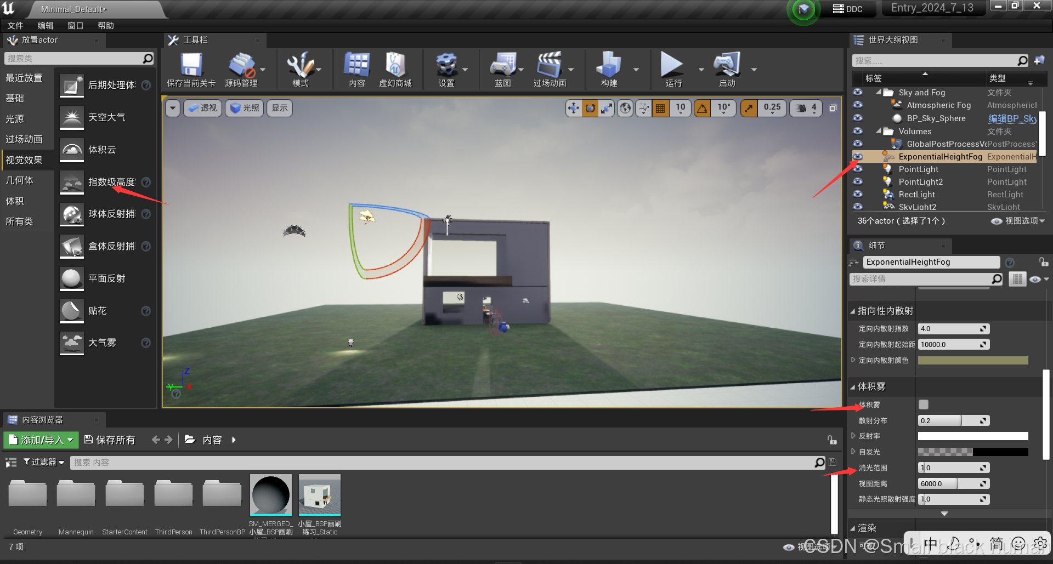Select the SM_MERGED sphere asset thumbnail
The image size is (1053, 564).
[x=271, y=495]
